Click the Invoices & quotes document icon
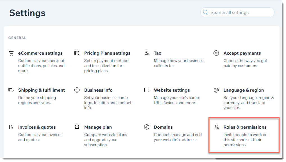The image size is (286, 162). click(11, 127)
